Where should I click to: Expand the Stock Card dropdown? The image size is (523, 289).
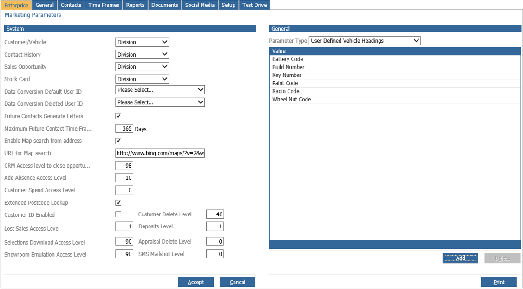pyautogui.click(x=142, y=79)
